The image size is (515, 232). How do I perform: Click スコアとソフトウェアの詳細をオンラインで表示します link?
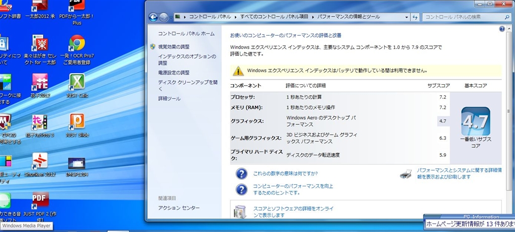[293, 212]
